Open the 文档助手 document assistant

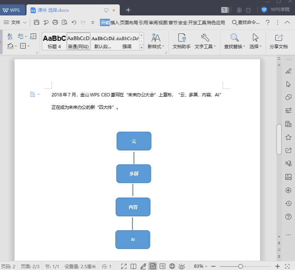[182, 41]
